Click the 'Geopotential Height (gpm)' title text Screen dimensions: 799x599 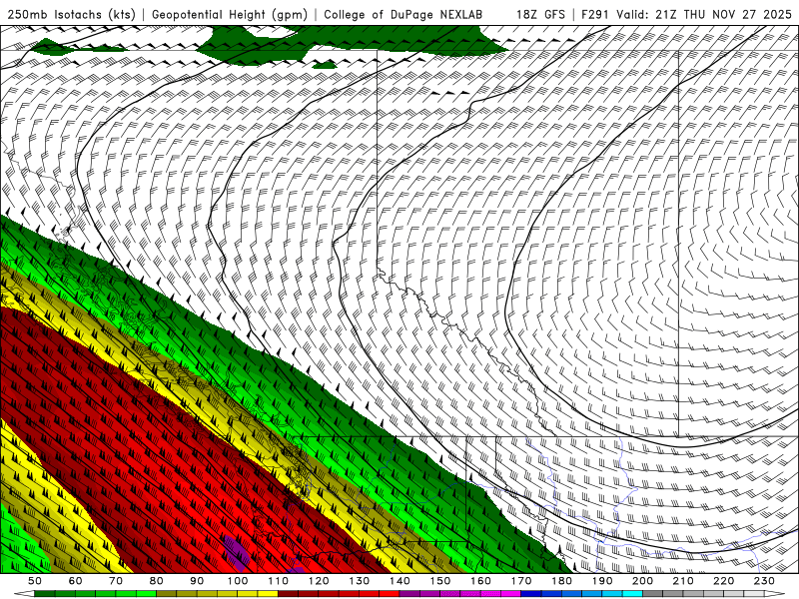click(x=230, y=15)
